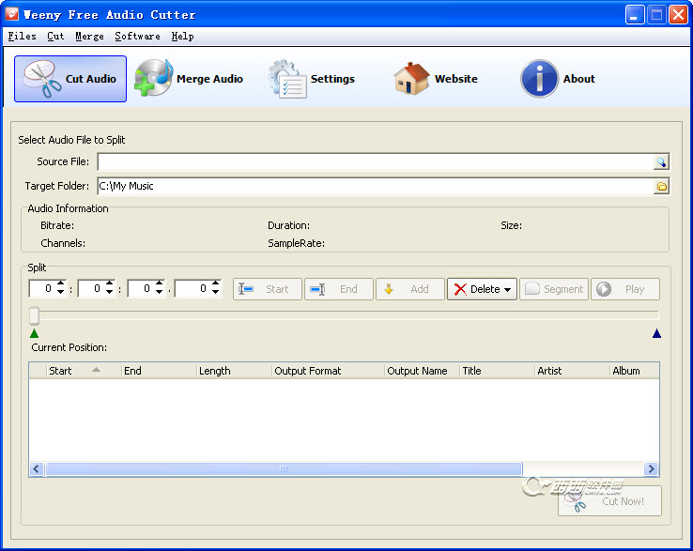Image resolution: width=693 pixels, height=551 pixels.
Task: Sort by the Album column header
Action: coord(635,371)
